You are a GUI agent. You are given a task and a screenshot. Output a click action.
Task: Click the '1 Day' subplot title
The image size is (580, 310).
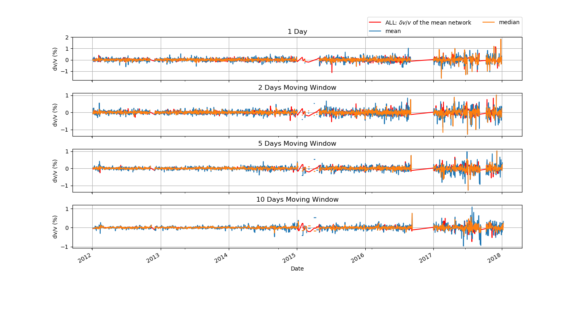297,32
